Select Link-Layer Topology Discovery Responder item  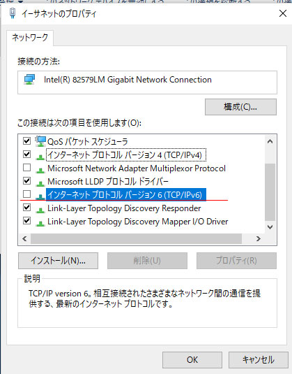124,208
